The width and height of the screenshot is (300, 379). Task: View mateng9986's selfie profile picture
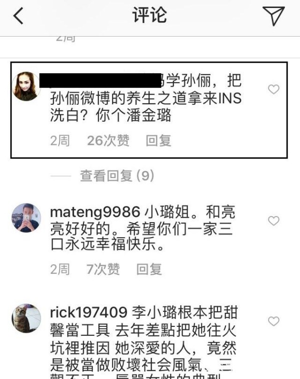point(26,218)
